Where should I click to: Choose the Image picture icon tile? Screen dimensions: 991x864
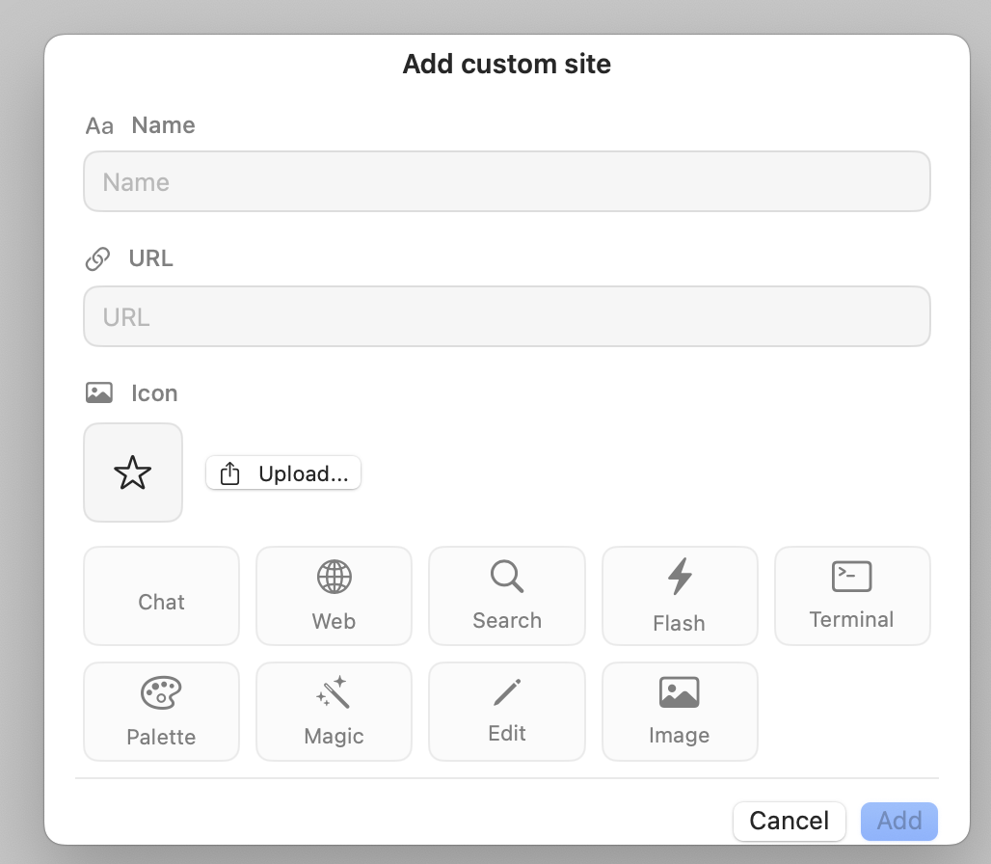[x=680, y=712]
